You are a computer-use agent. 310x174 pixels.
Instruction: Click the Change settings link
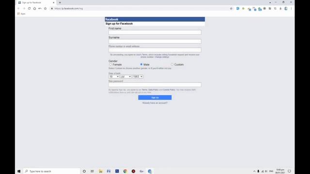[x=162, y=57]
